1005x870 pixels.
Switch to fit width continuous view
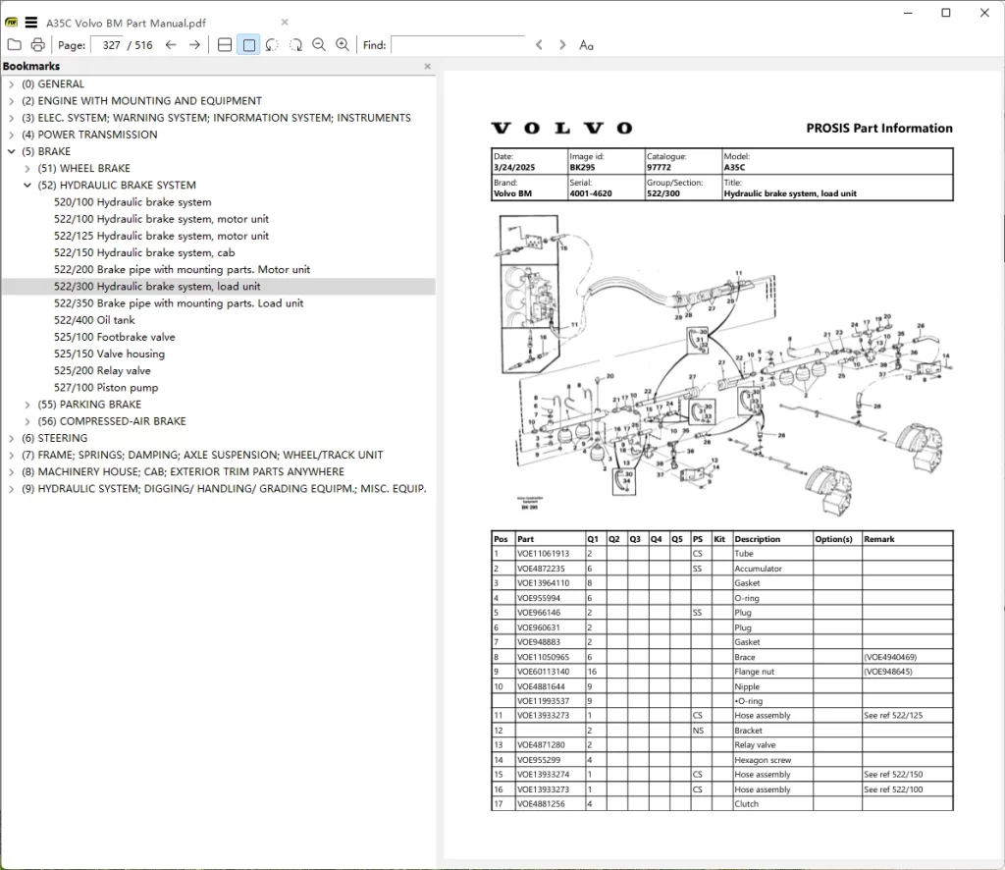225,45
